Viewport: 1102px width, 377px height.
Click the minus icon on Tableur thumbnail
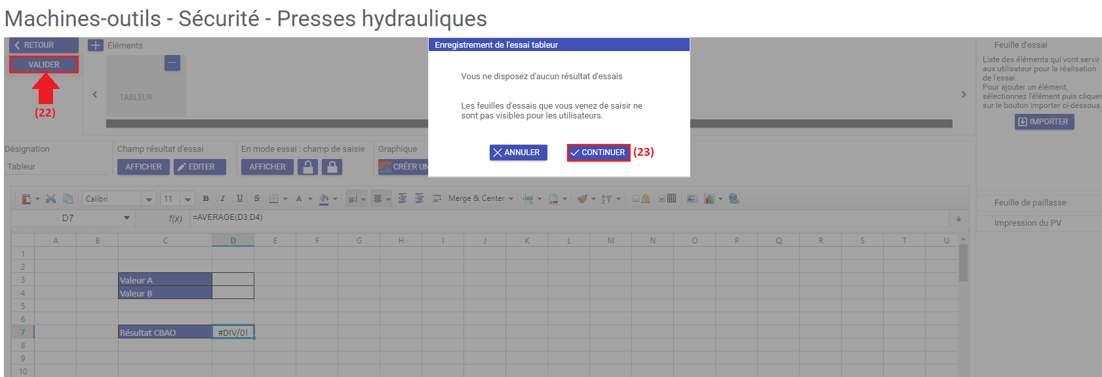coord(172,63)
